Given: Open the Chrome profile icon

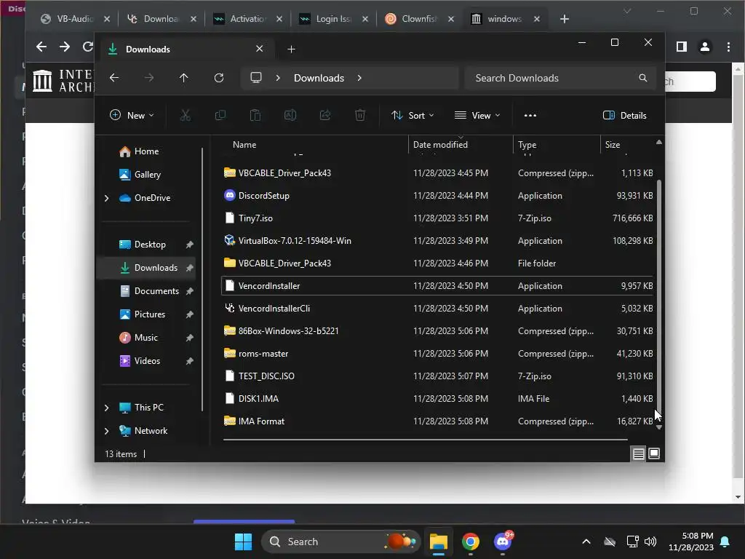Looking at the screenshot, I should (705, 47).
